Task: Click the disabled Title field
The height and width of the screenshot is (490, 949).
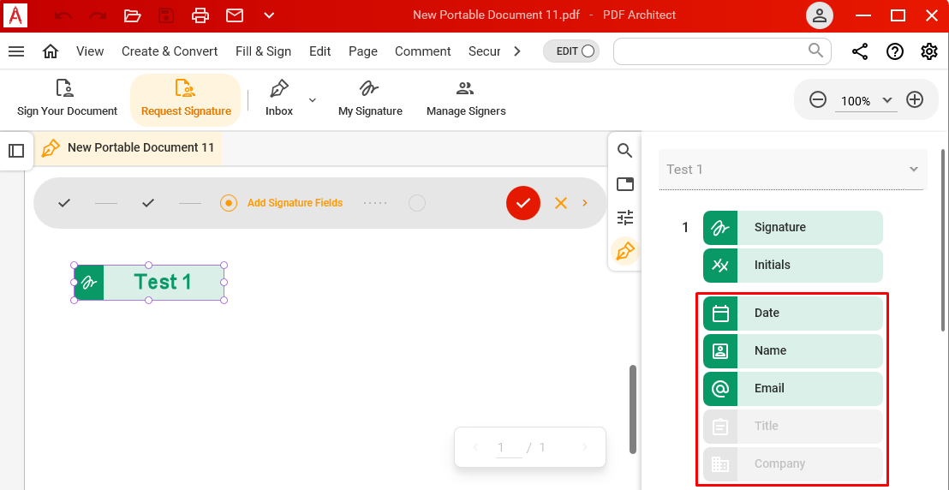Action: click(x=793, y=426)
